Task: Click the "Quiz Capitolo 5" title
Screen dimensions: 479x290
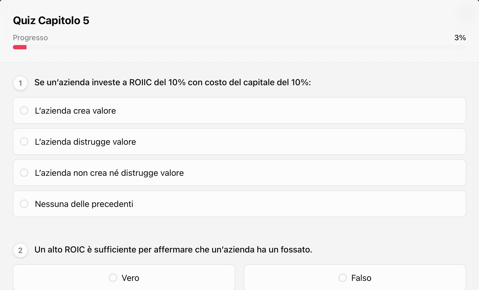Action: coord(51,20)
